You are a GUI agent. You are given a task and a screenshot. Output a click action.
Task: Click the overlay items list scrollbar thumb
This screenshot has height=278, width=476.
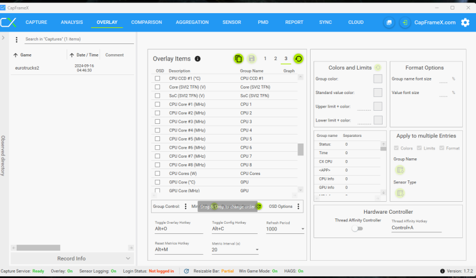point(300,149)
